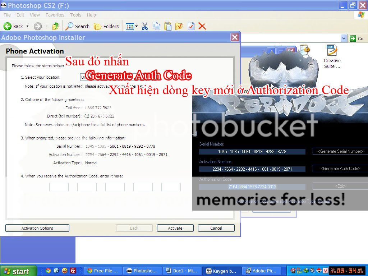Click direct number (1) 206 675 6222
The width and height of the screenshot is (368, 276).
tap(99, 116)
